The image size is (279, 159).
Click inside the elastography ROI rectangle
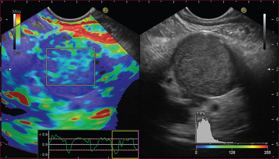(71, 67)
